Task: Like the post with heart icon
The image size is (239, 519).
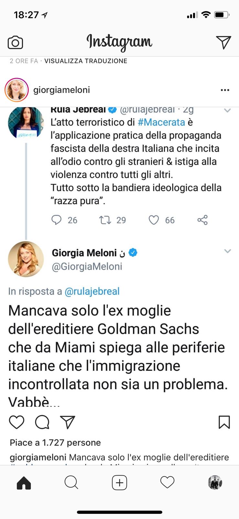Action: [x=16, y=422]
